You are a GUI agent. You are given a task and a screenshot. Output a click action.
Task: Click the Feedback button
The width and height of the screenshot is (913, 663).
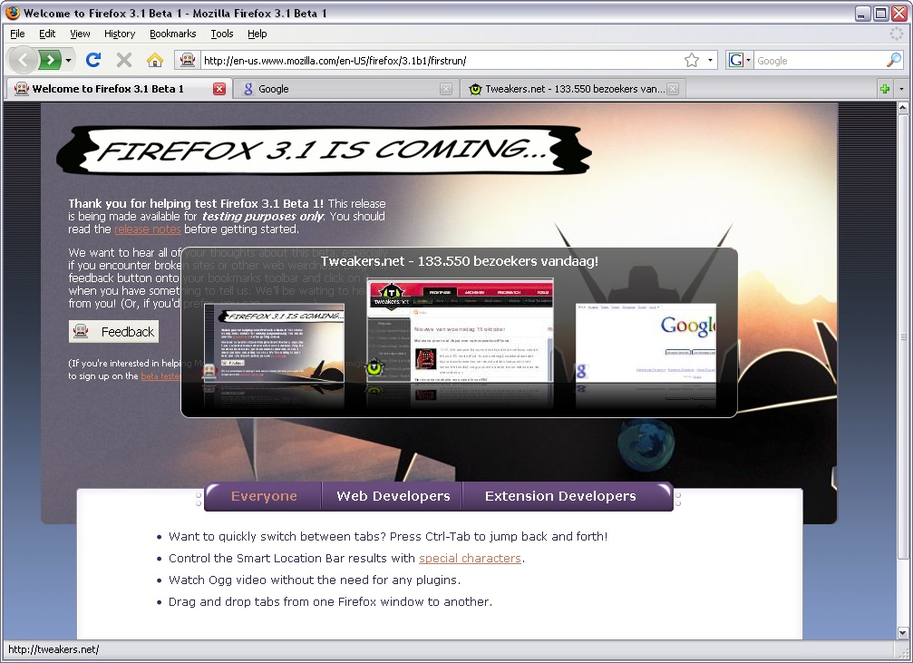click(x=113, y=332)
